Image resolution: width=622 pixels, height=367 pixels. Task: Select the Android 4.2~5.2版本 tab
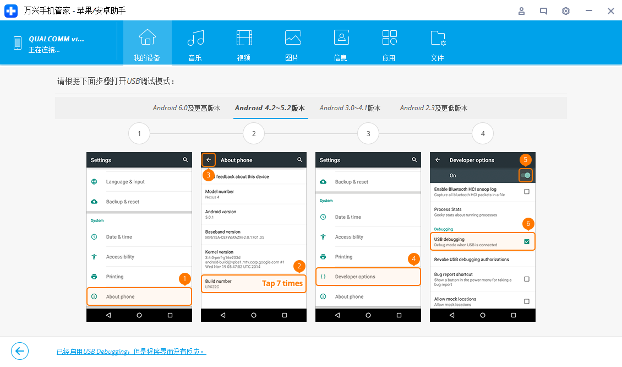pyautogui.click(x=270, y=107)
